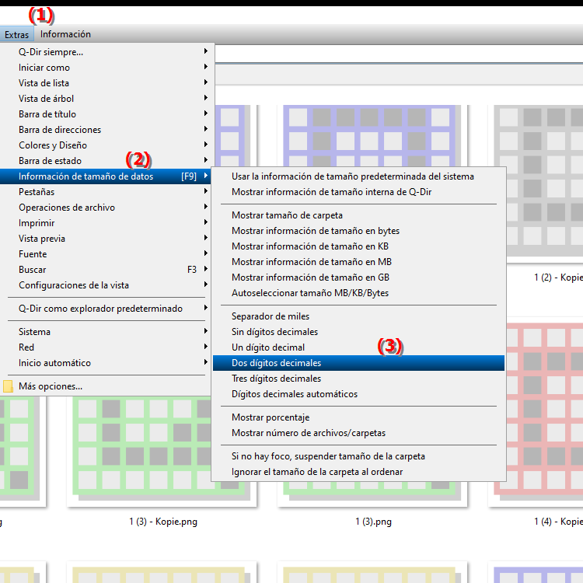Toggle Mostrar número de archivos/carpetas
Image resolution: width=583 pixels, height=583 pixels.
(358, 433)
